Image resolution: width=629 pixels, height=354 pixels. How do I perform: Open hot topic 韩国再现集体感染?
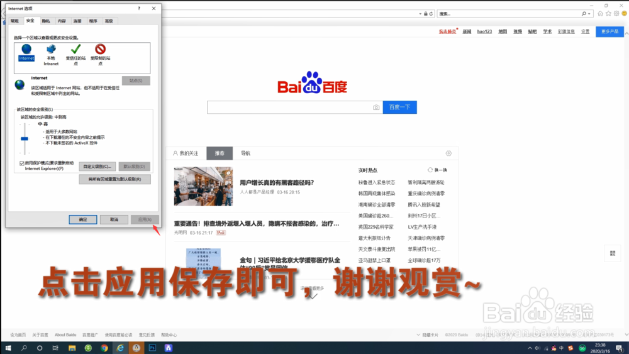coord(377,193)
